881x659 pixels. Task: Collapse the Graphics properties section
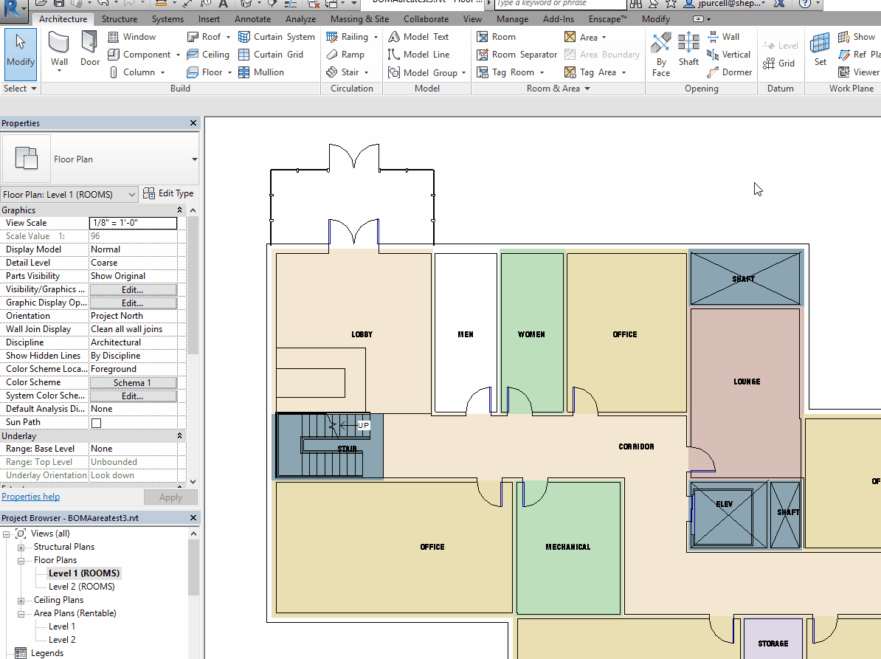point(180,210)
